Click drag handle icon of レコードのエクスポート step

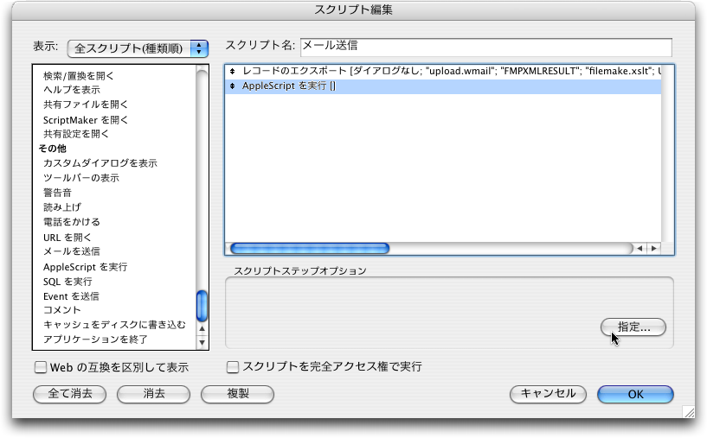tap(232, 73)
